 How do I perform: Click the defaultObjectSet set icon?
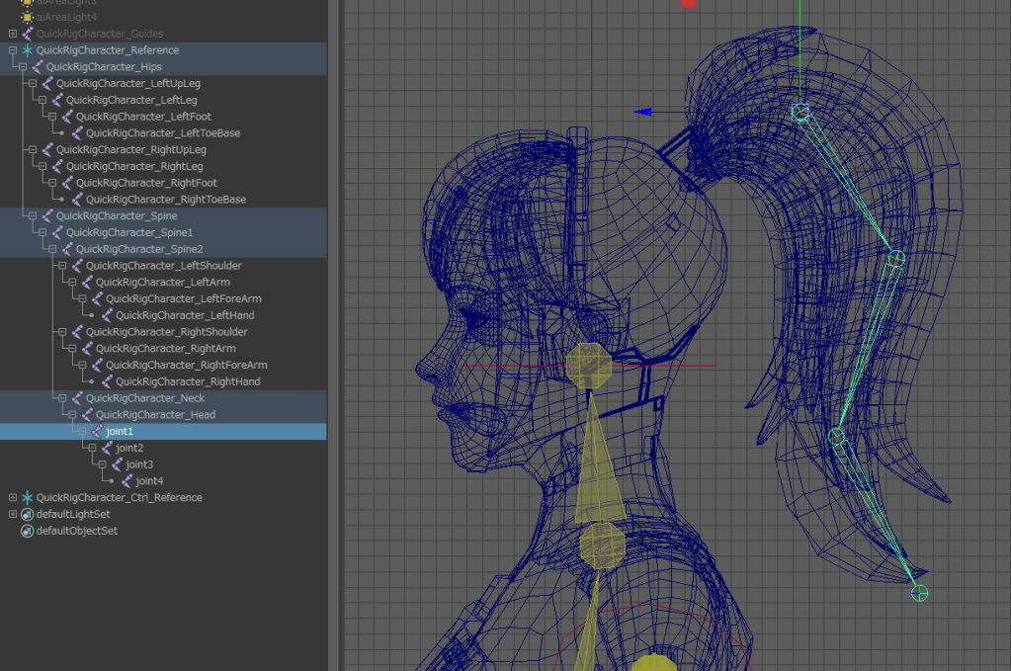coord(28,531)
